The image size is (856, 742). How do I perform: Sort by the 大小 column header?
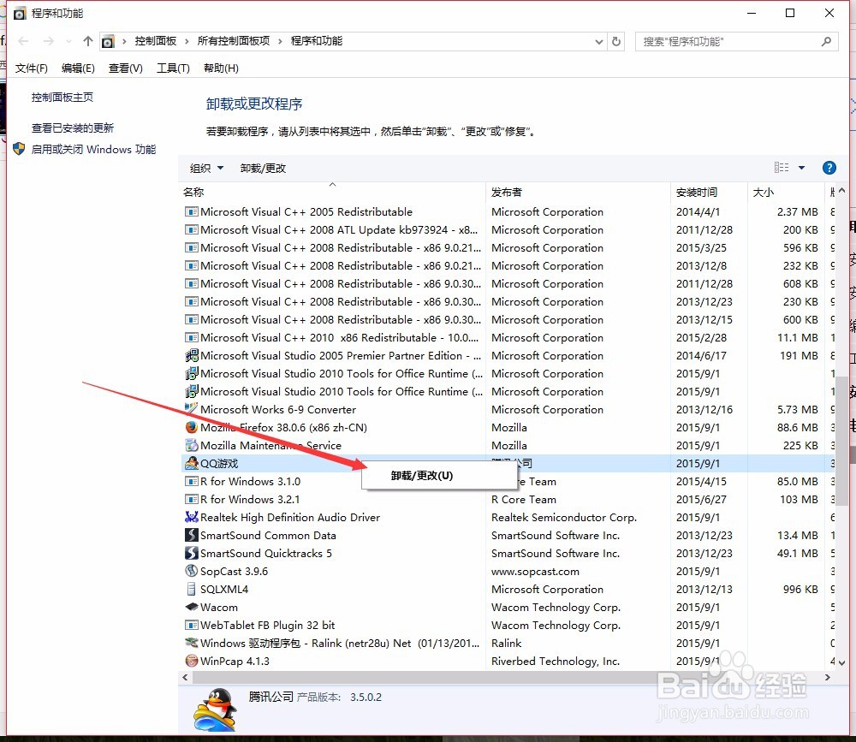[786, 193]
